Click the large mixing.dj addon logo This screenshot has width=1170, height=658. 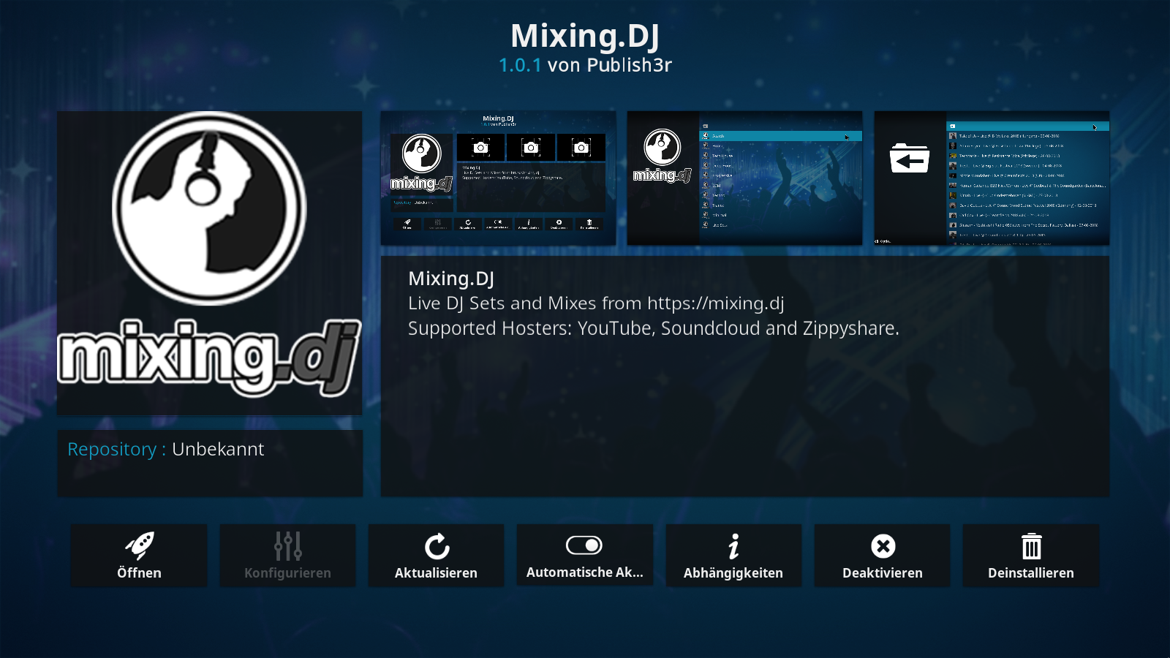[209, 263]
